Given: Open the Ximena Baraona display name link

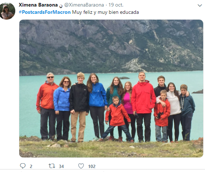Looking at the screenshot, I should tap(38, 5).
